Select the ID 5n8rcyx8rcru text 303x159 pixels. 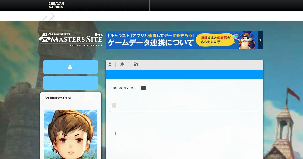point(58,98)
